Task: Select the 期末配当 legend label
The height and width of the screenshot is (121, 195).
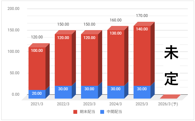Action: coord(87,112)
